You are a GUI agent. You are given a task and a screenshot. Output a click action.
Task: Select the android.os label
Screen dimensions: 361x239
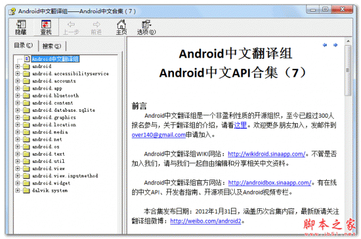(x=46, y=147)
